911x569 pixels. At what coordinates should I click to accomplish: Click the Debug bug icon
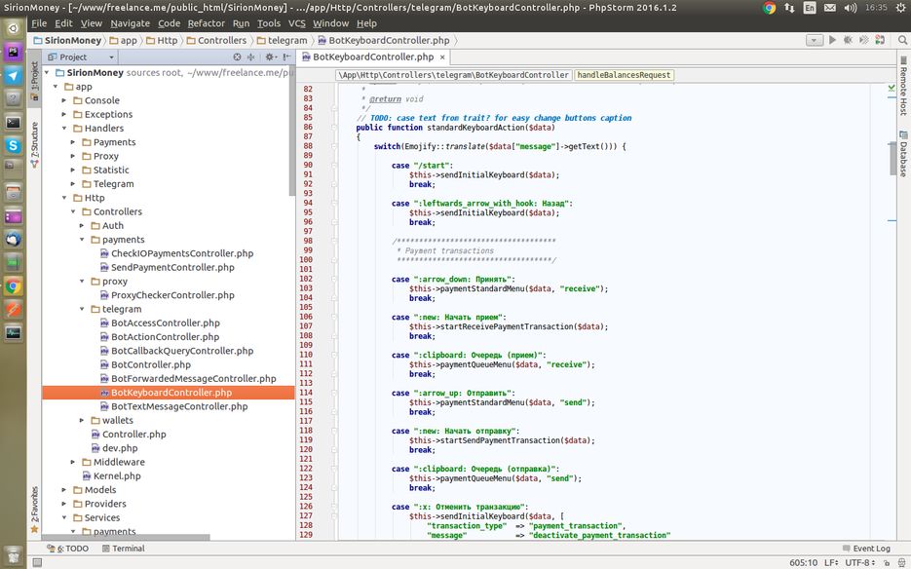(847, 40)
